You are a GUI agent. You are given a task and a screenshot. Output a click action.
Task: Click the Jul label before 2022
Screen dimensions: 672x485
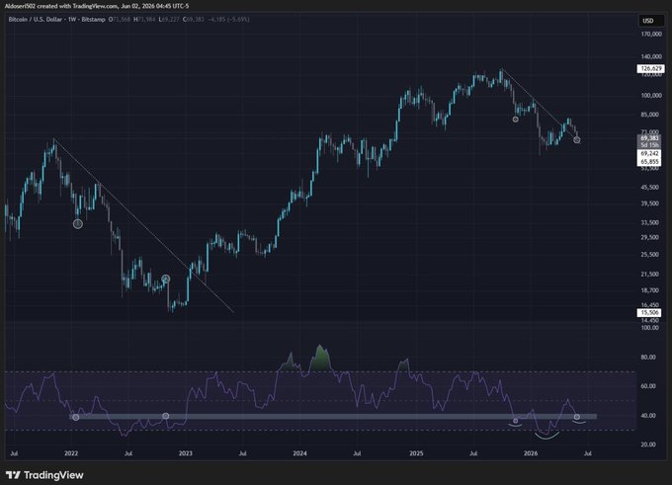[14, 453]
